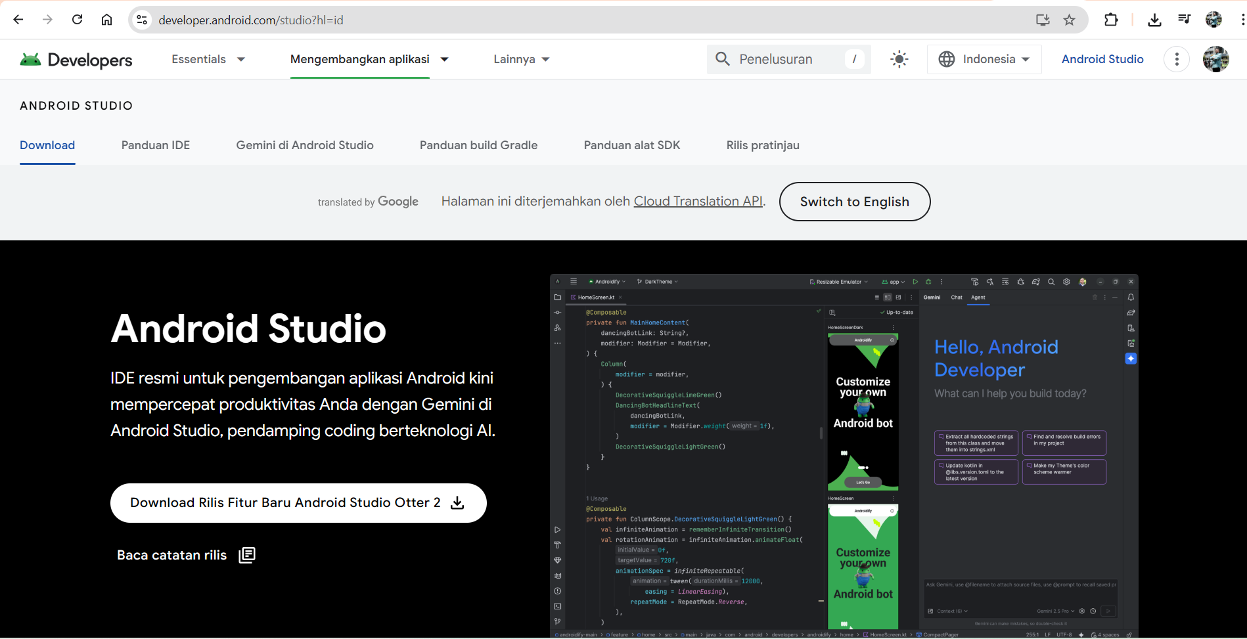The width and height of the screenshot is (1247, 639).
Task: Open the three-dot more options menu
Action: tap(1177, 59)
